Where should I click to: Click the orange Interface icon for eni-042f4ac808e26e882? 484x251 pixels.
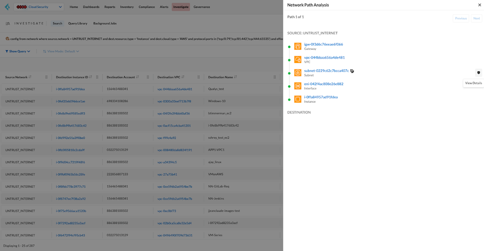[297, 86]
